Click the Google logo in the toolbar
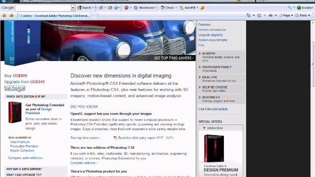The image size is (315, 177). [7, 8]
